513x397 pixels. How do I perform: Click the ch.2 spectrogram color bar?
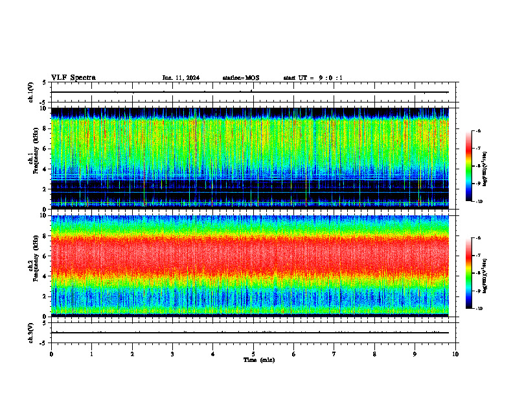(469, 273)
